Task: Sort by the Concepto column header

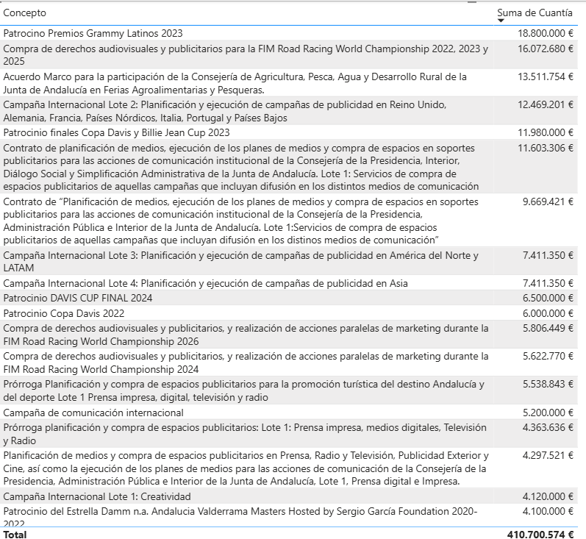Action: 25,13
